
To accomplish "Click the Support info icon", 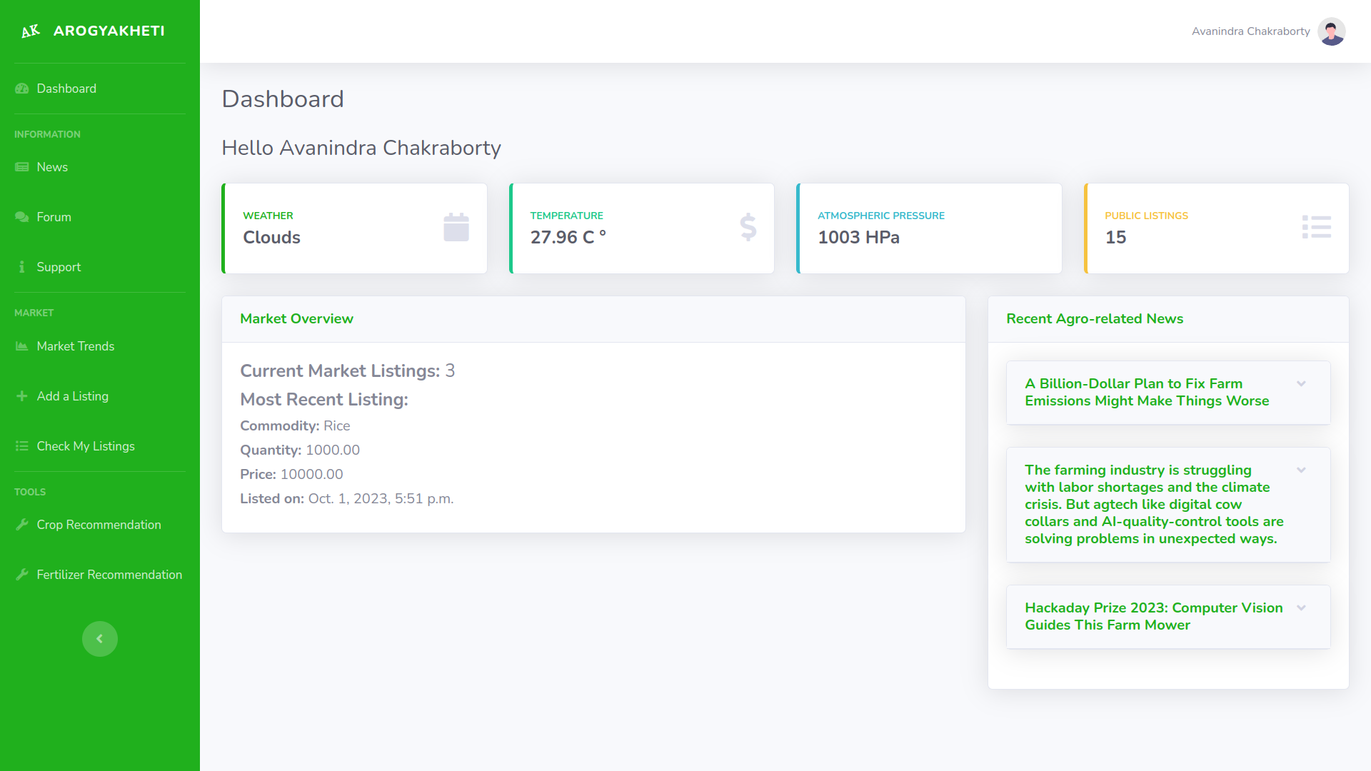I will coord(22,267).
